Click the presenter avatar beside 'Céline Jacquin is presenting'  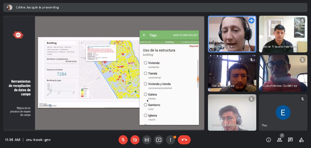[10, 7]
